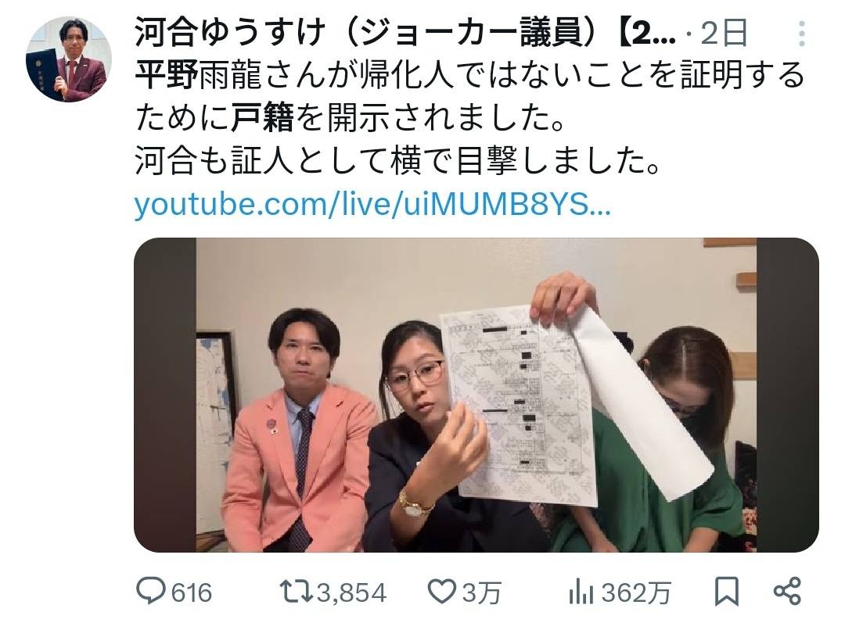Open the profile avatar of 河合ゆうすけ
Image resolution: width=845 pixels, height=630 pixels.
pyautogui.click(x=69, y=59)
